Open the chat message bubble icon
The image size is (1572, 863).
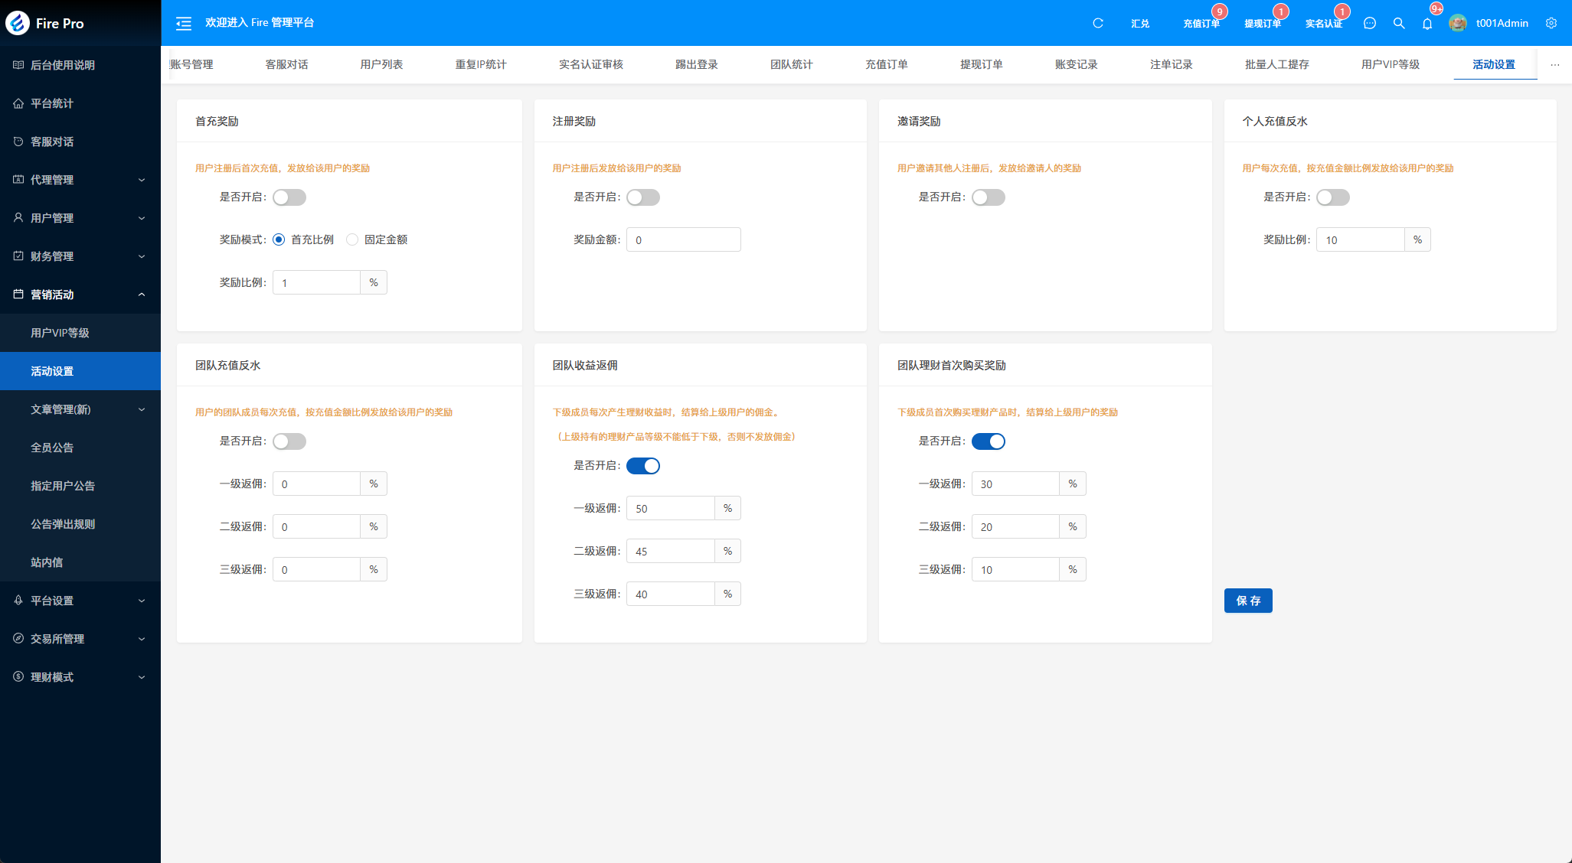(x=1370, y=23)
